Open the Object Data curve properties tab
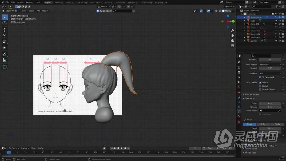Screen dimensions: 286x161 point(239,111)
